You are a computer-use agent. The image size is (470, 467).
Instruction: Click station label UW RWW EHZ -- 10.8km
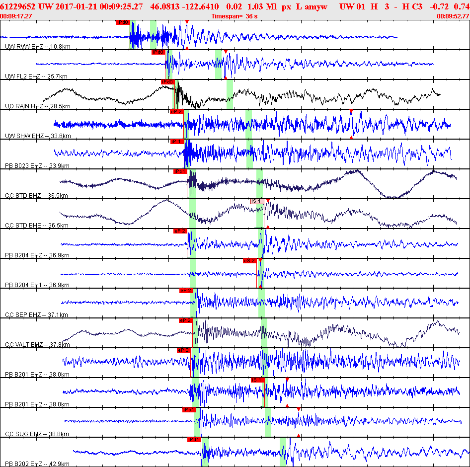(38, 47)
